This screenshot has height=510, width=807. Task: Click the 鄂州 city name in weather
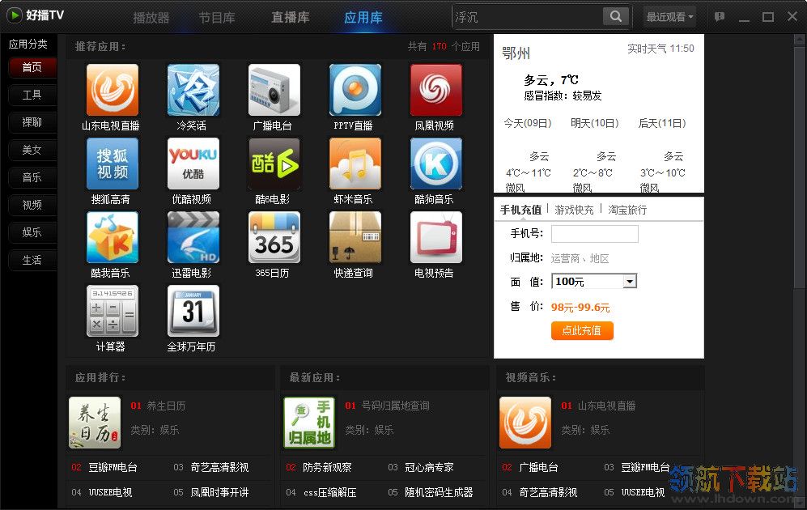coord(516,53)
